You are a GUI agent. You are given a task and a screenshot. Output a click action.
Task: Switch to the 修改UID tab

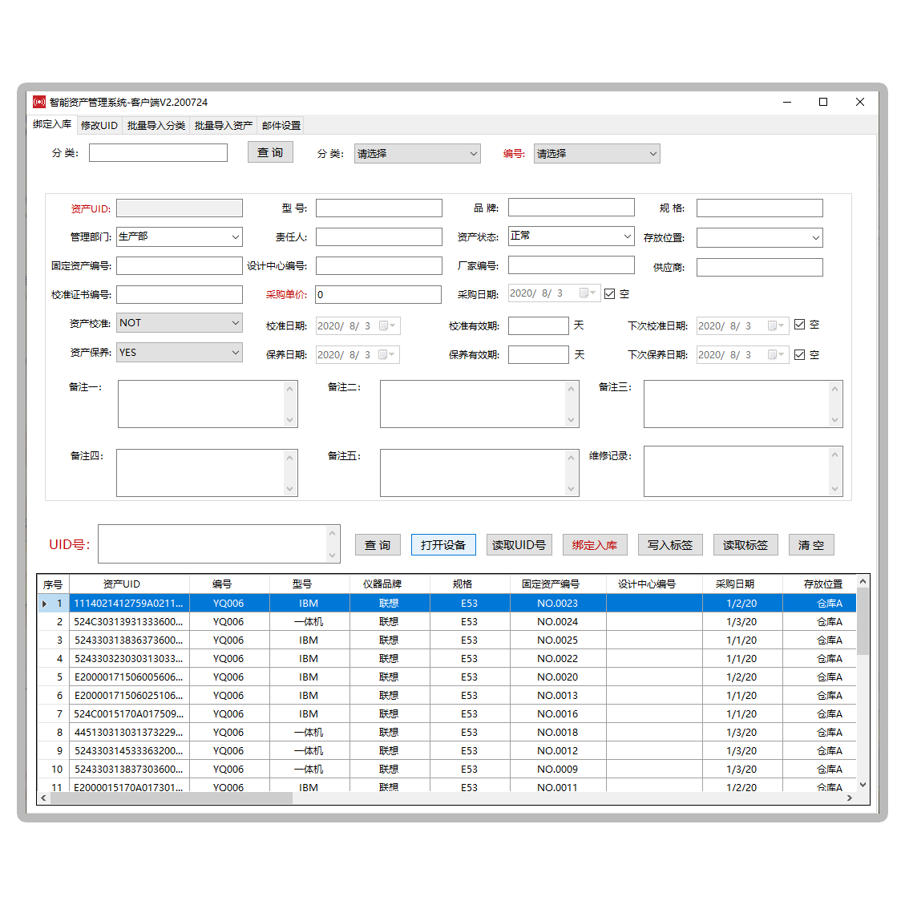click(99, 126)
